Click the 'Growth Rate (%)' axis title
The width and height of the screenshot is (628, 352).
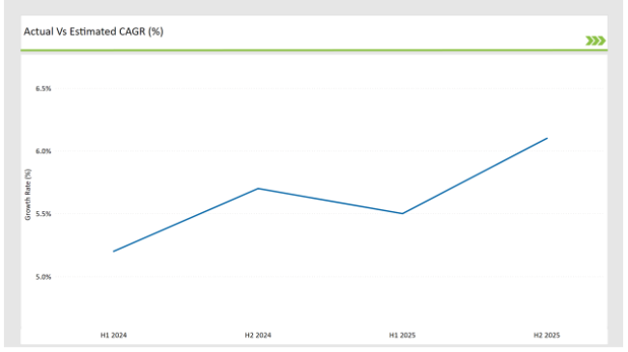[28, 195]
